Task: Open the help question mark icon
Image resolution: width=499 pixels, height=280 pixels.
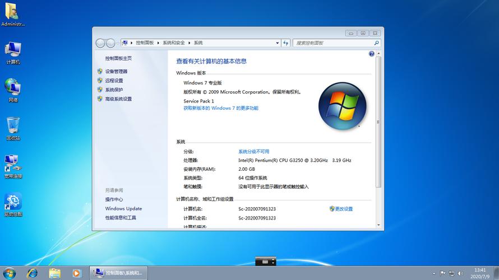Action: [x=371, y=54]
